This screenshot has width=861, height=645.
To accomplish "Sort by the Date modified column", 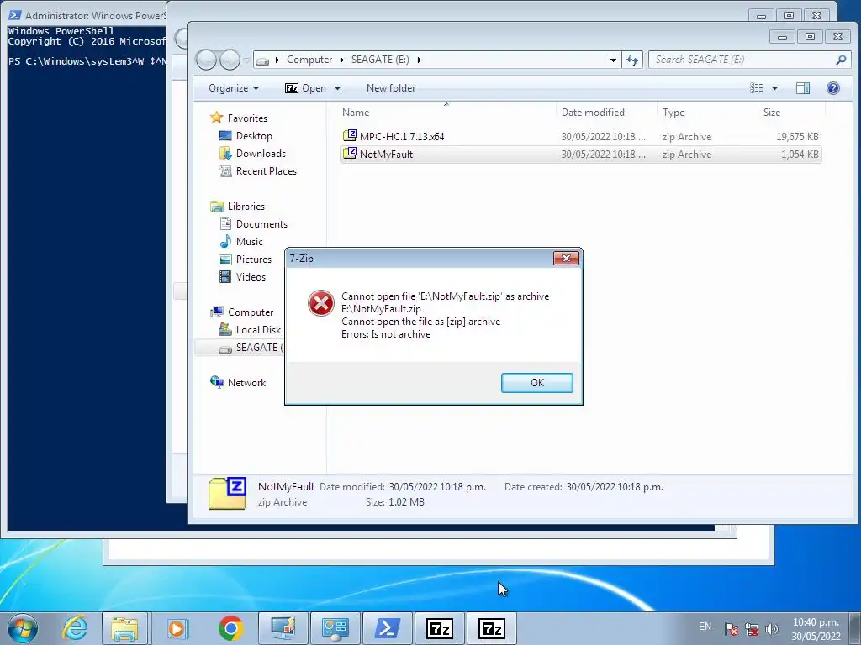I will (x=593, y=113).
